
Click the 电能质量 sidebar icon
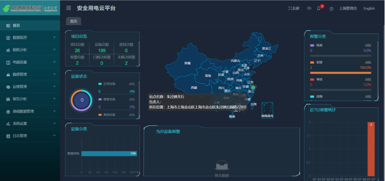pos(8,62)
